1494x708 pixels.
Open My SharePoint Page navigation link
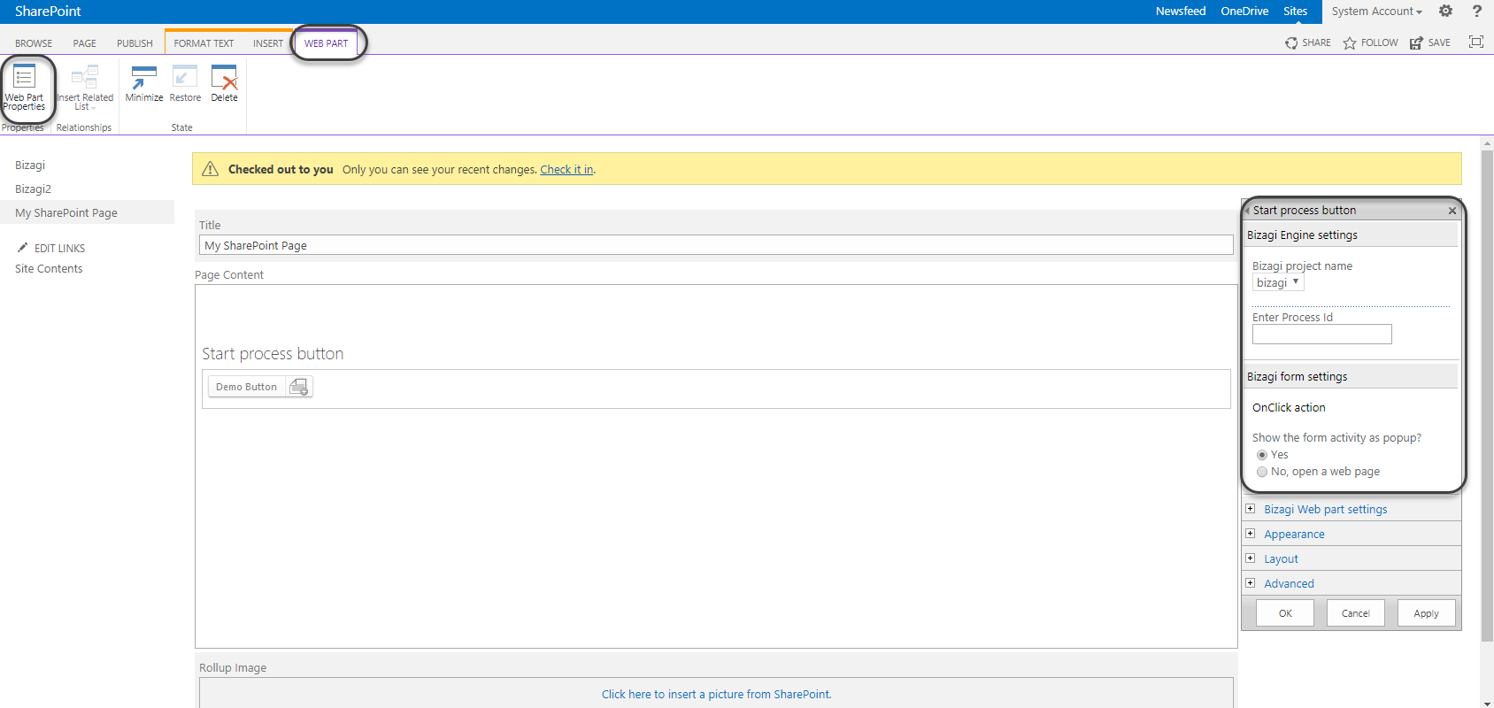66,213
